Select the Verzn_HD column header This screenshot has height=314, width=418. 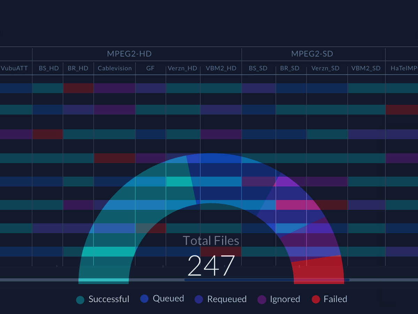point(182,68)
